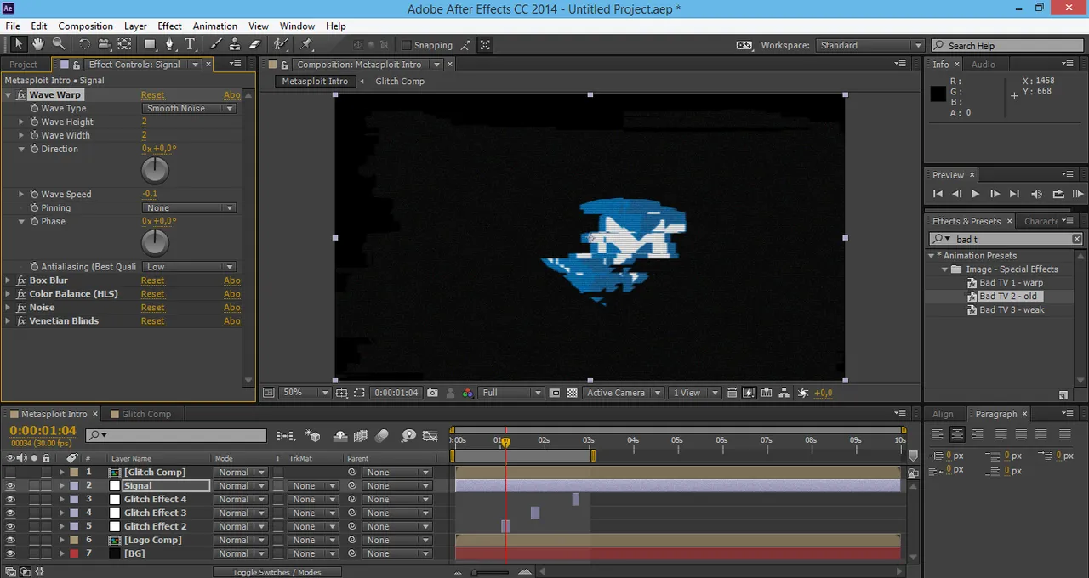Open the Composition menu
The height and width of the screenshot is (578, 1089).
point(85,26)
